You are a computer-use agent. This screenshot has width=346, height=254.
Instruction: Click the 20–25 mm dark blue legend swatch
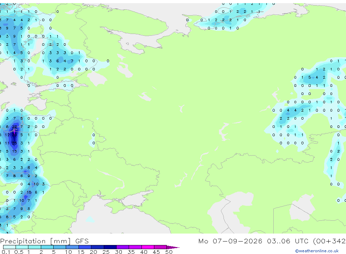97,247
